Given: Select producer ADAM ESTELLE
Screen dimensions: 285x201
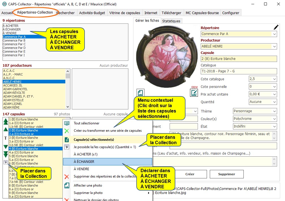Looking at the screenshot, I should (x=34, y=100).
